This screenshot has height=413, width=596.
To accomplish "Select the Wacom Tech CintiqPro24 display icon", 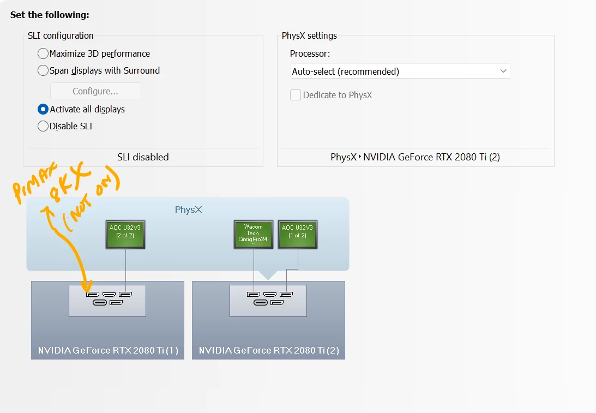I will click(x=254, y=234).
